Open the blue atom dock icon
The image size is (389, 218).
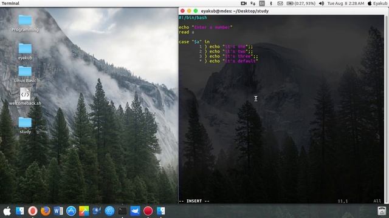pyautogui.click(x=109, y=211)
